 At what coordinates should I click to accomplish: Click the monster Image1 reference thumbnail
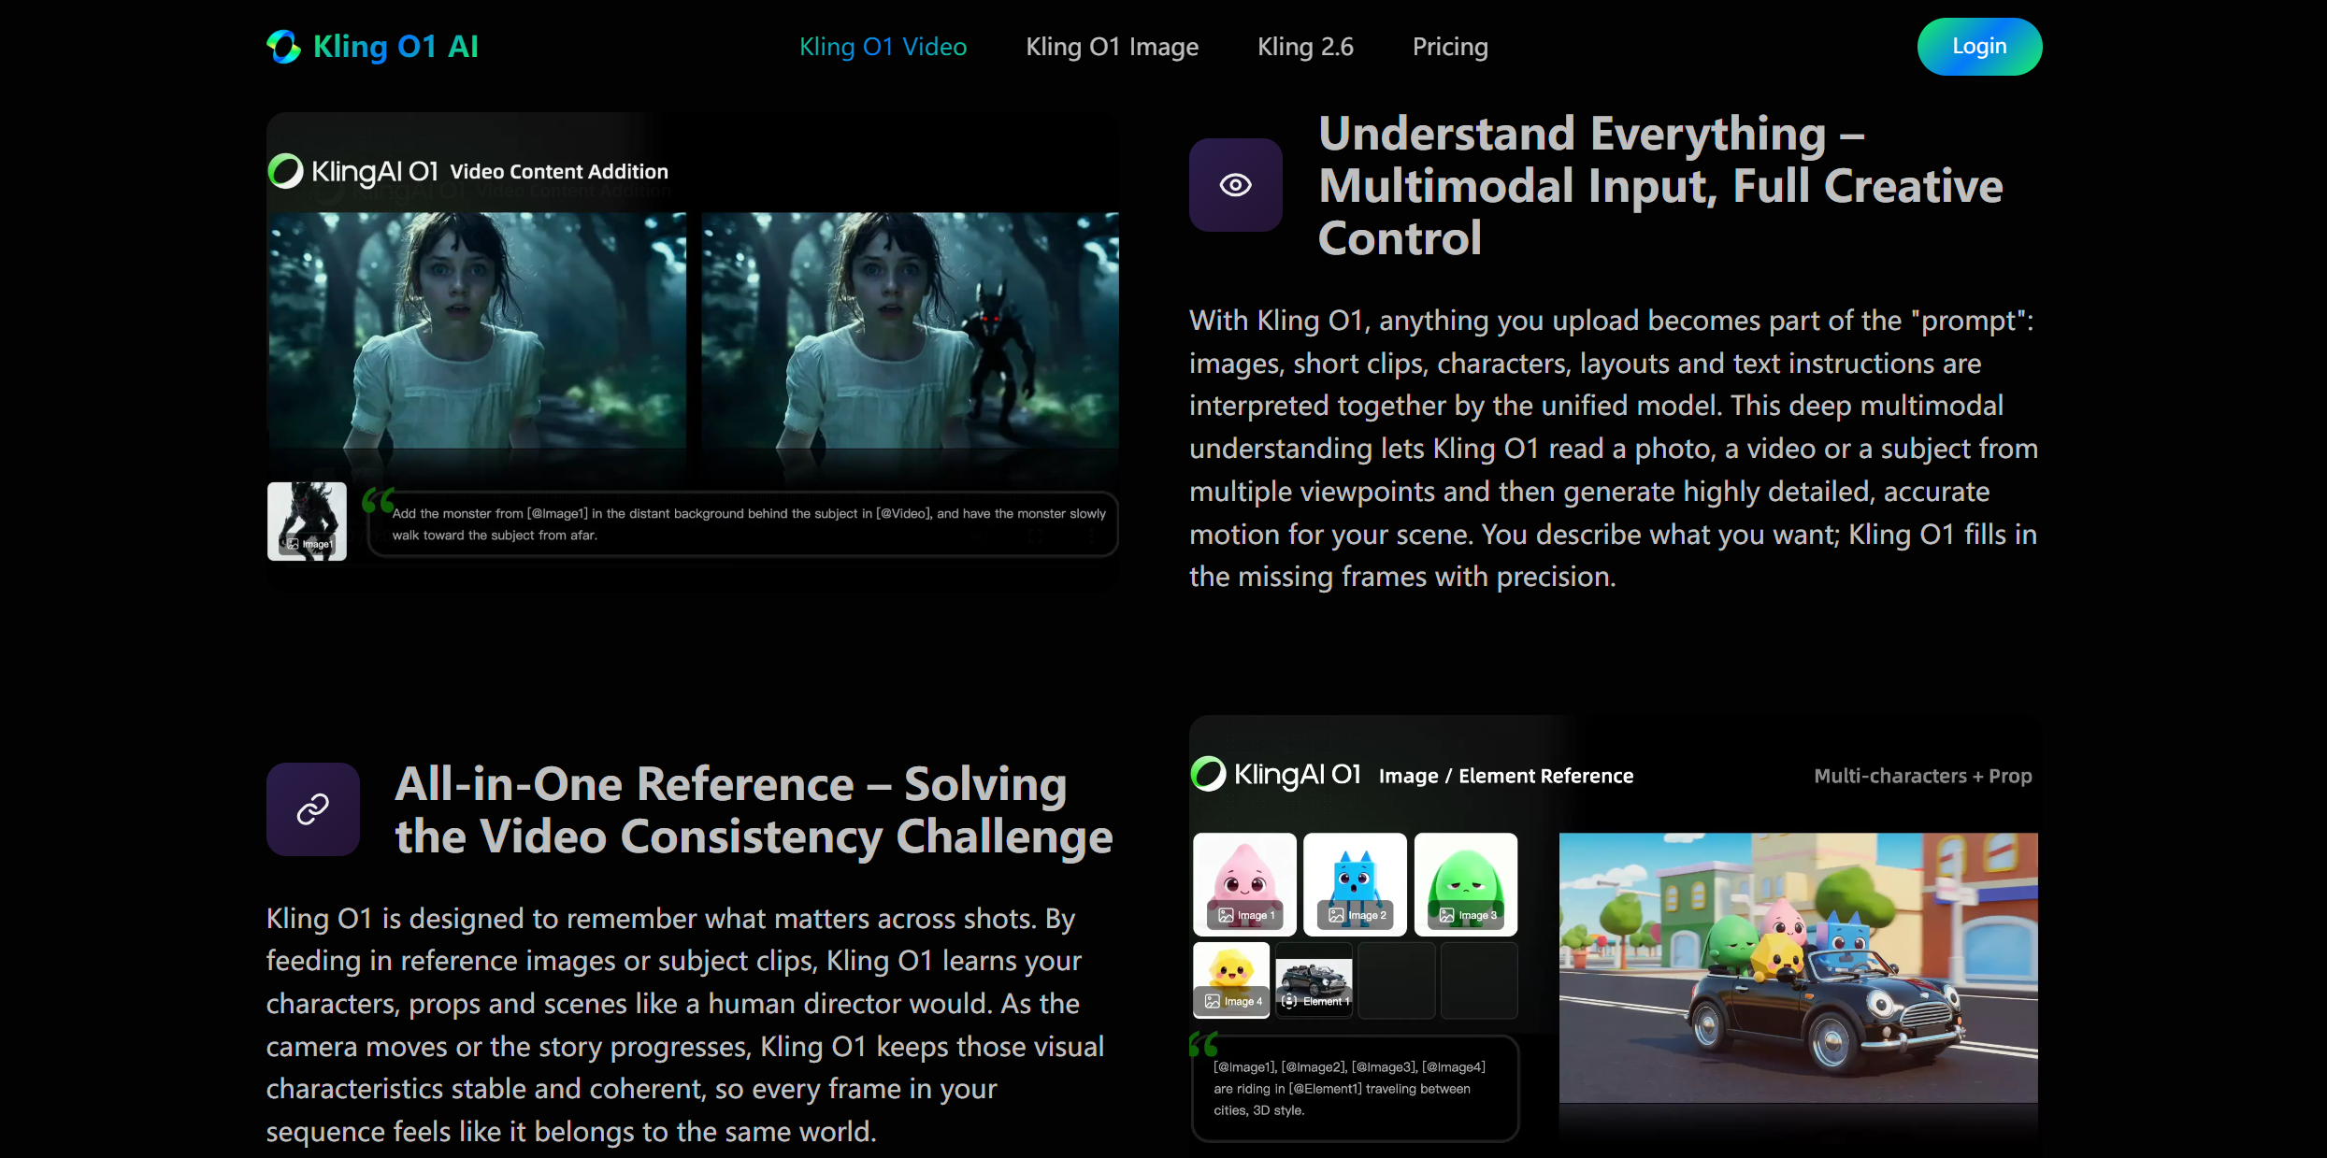point(307,520)
